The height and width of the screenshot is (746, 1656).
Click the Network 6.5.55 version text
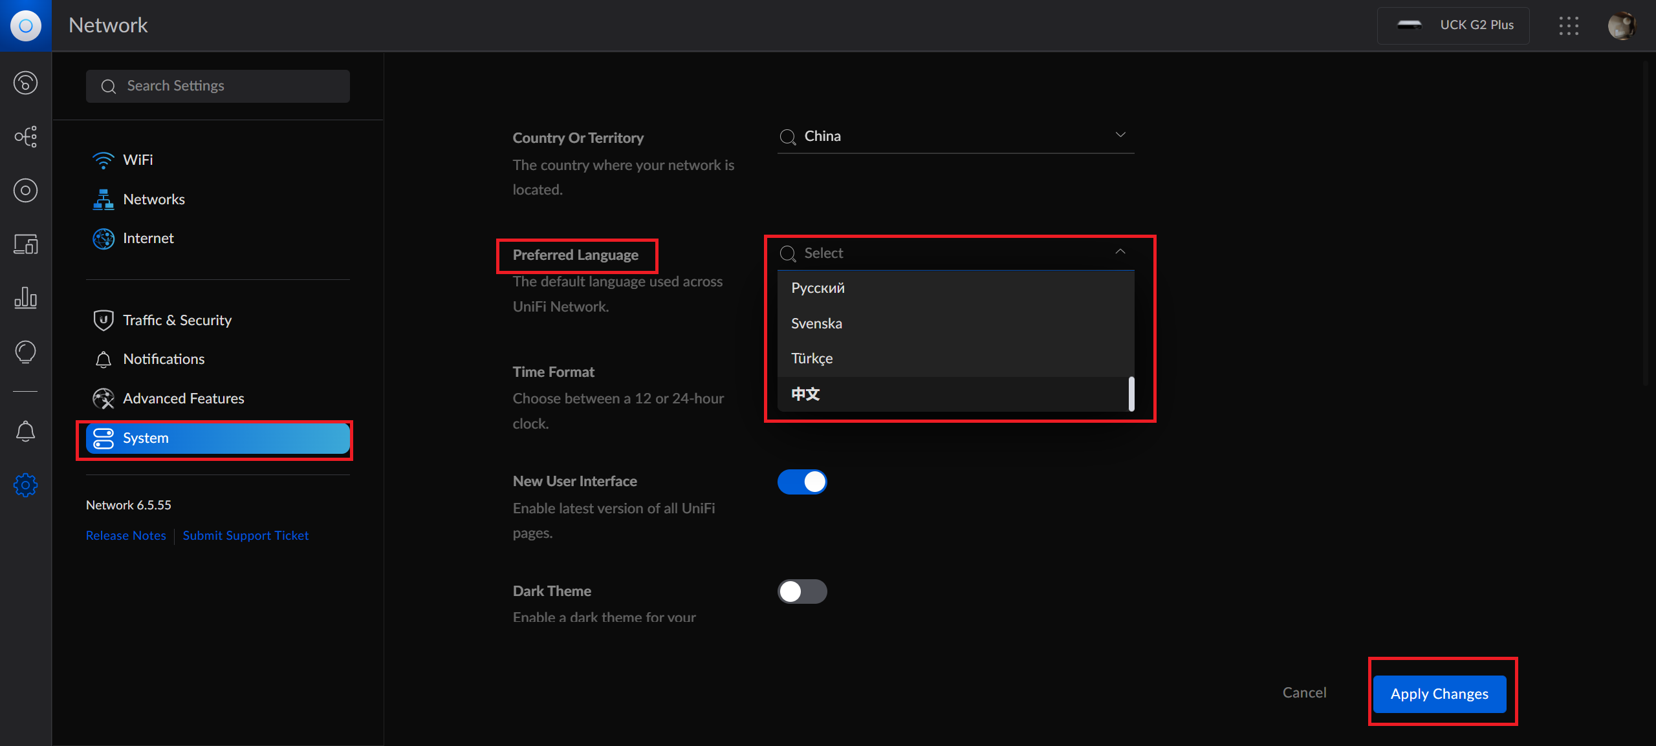[x=129, y=505]
